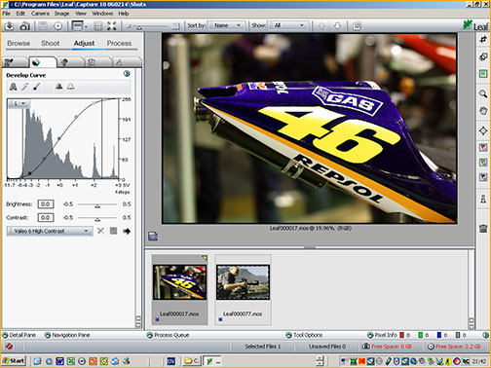The height and width of the screenshot is (368, 491).
Task: Expand the Develop Curve panel arrow
Action: coord(127,74)
